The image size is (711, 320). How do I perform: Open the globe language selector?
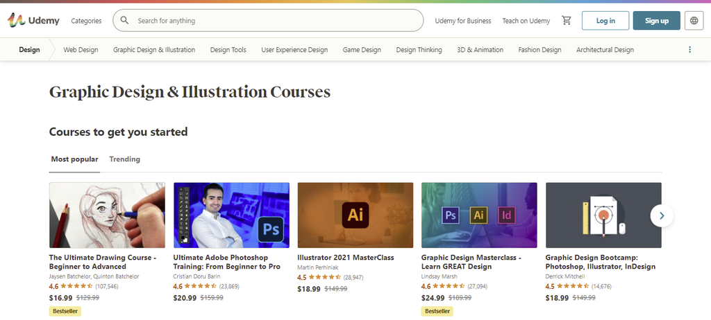694,20
